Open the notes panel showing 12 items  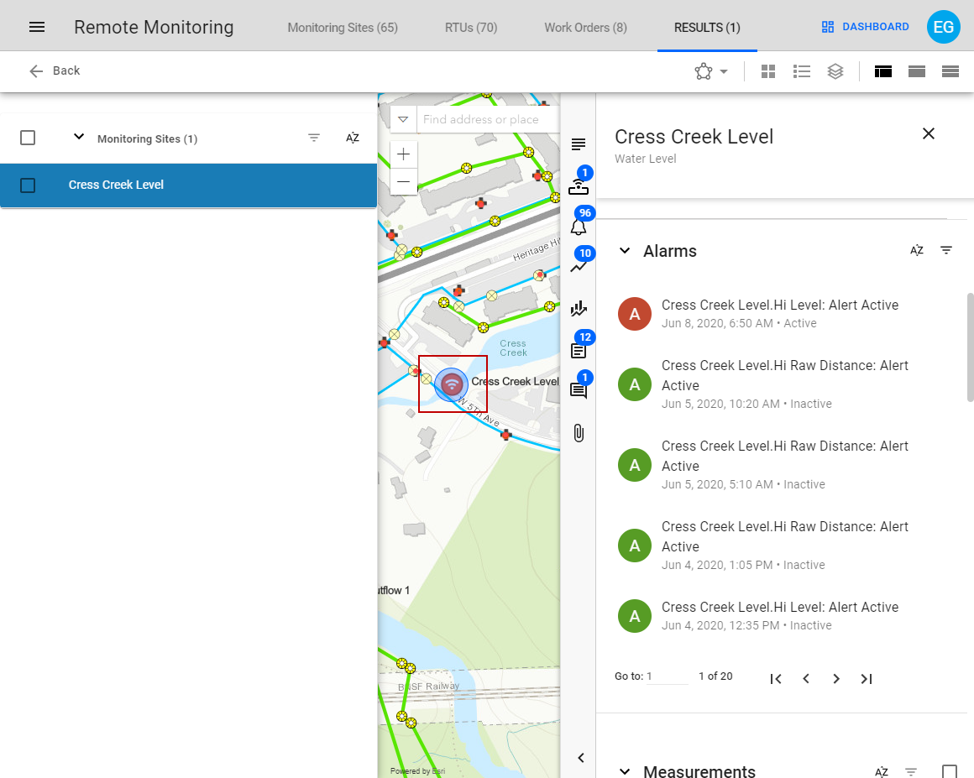(x=579, y=350)
